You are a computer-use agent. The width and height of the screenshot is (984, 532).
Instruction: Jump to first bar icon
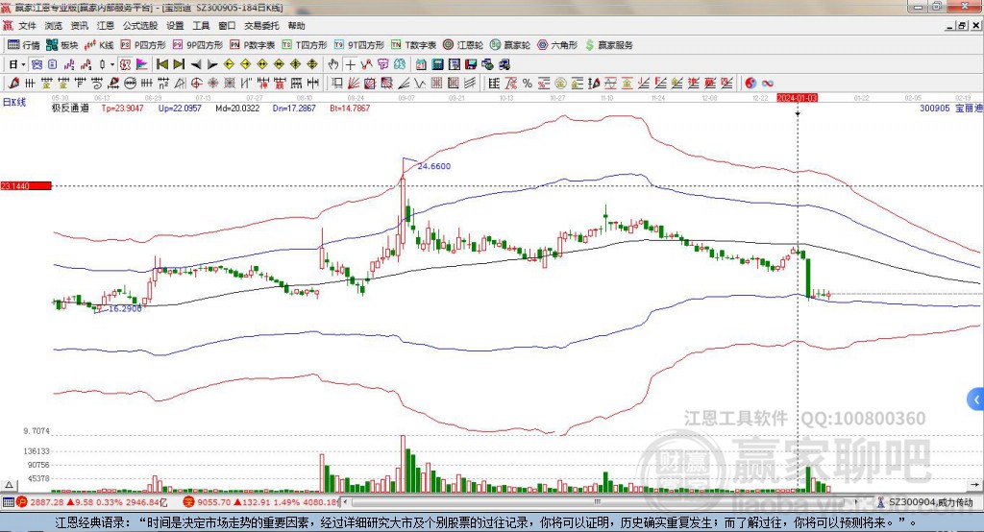[162, 64]
